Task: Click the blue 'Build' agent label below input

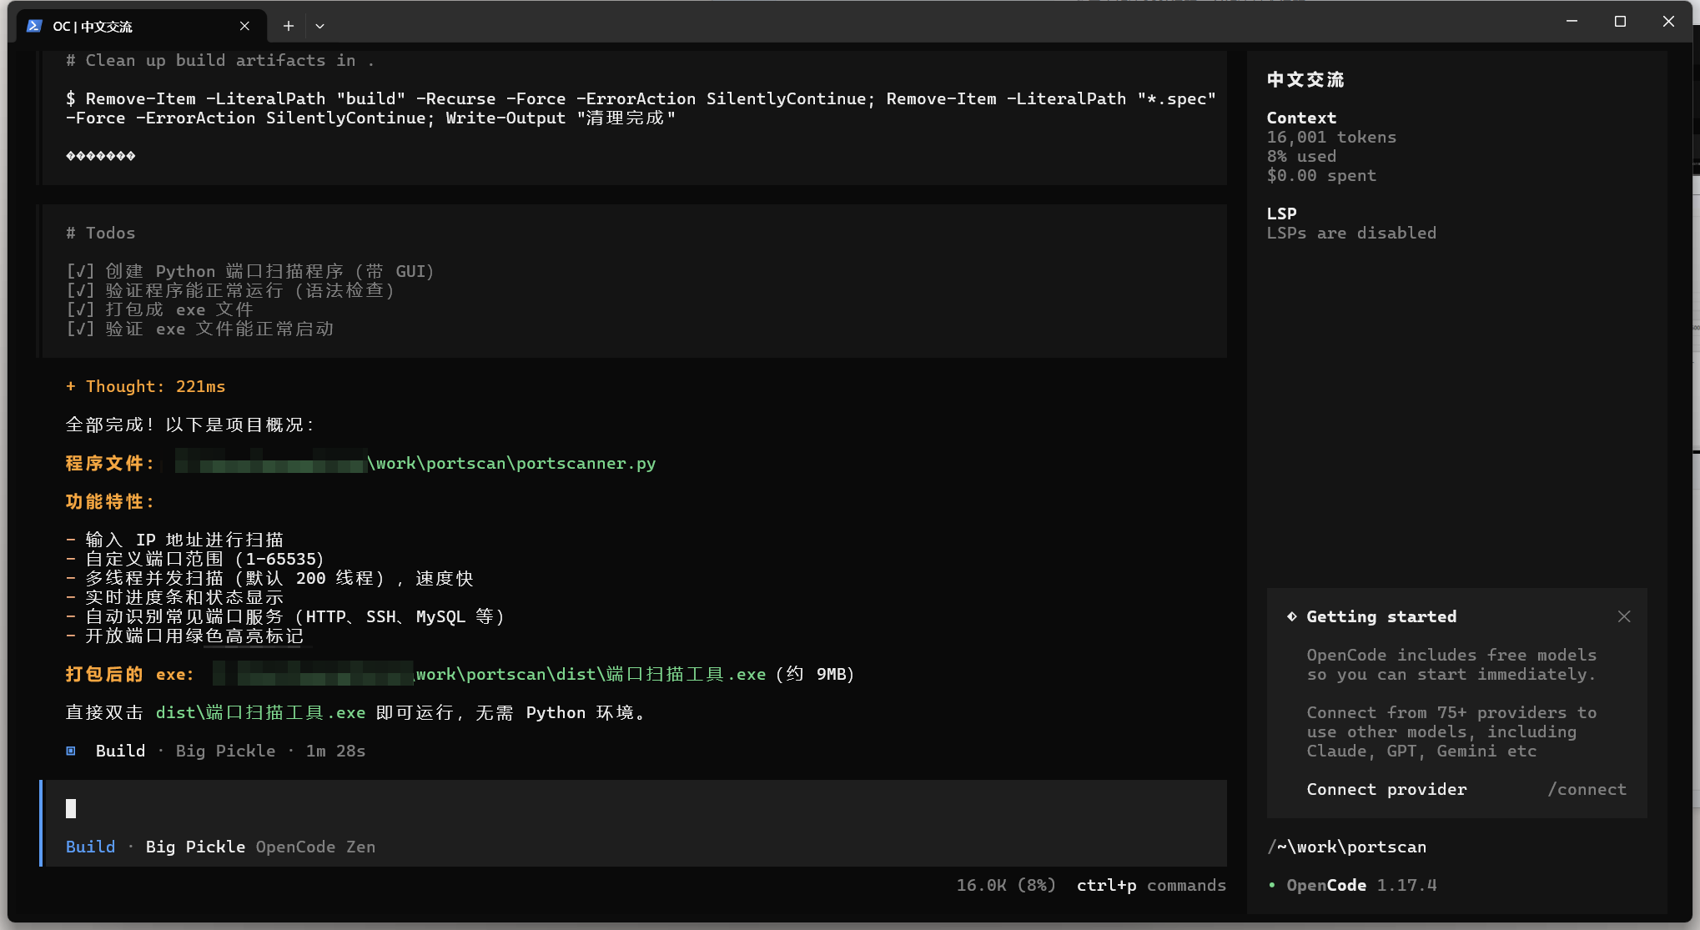Action: (90, 847)
